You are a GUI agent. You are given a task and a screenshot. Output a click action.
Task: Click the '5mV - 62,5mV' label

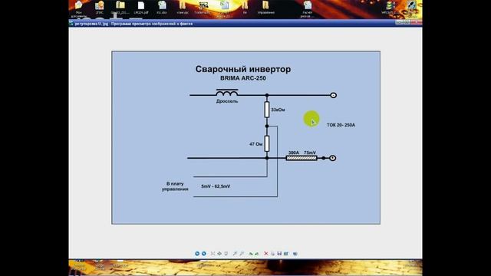(216, 186)
